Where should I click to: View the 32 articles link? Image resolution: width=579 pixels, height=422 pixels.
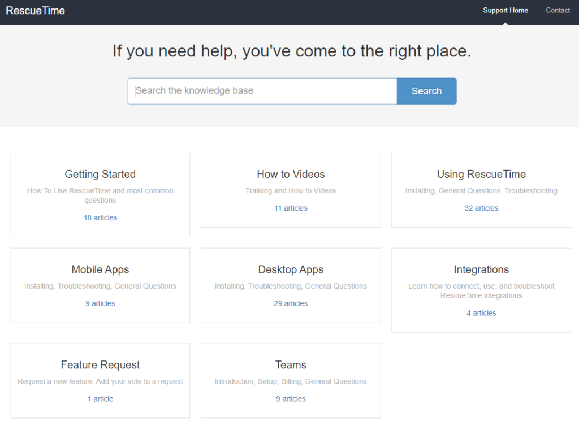(481, 208)
